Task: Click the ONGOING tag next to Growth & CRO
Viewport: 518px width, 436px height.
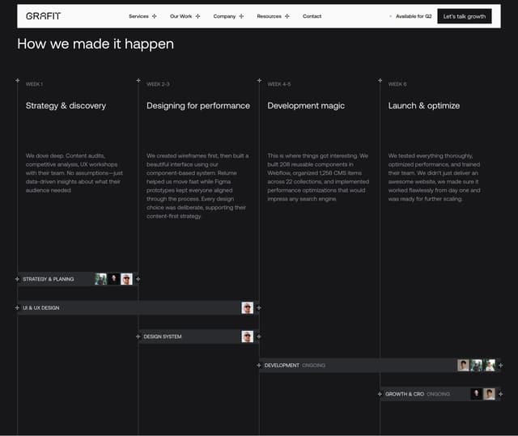Action: (438, 394)
